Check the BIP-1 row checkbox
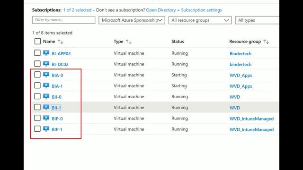The width and height of the screenshot is (303, 170). click(37, 129)
